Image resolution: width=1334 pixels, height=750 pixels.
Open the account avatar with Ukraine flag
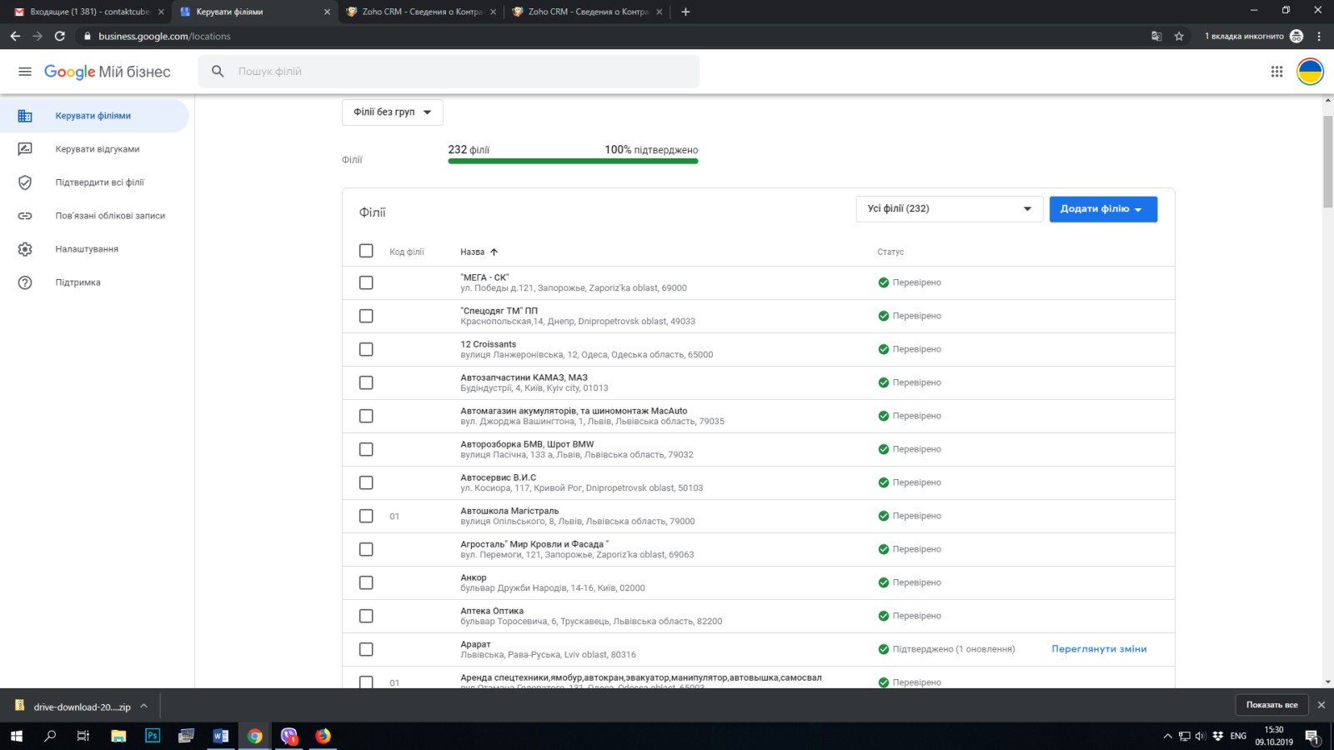1310,72
